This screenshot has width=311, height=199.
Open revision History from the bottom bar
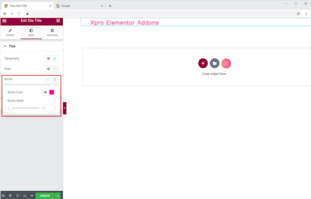(17, 196)
